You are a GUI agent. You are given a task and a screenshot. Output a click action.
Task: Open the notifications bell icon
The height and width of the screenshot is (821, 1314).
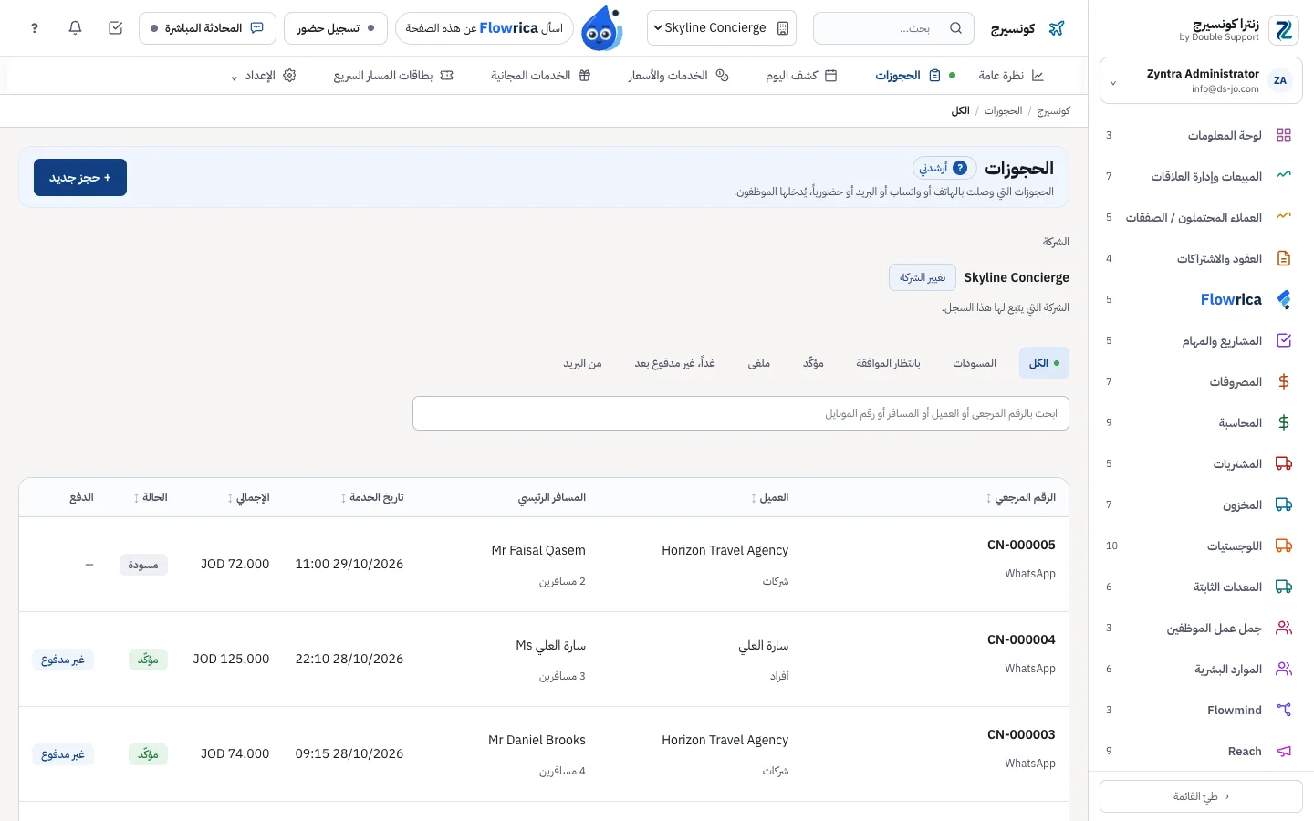tap(75, 28)
